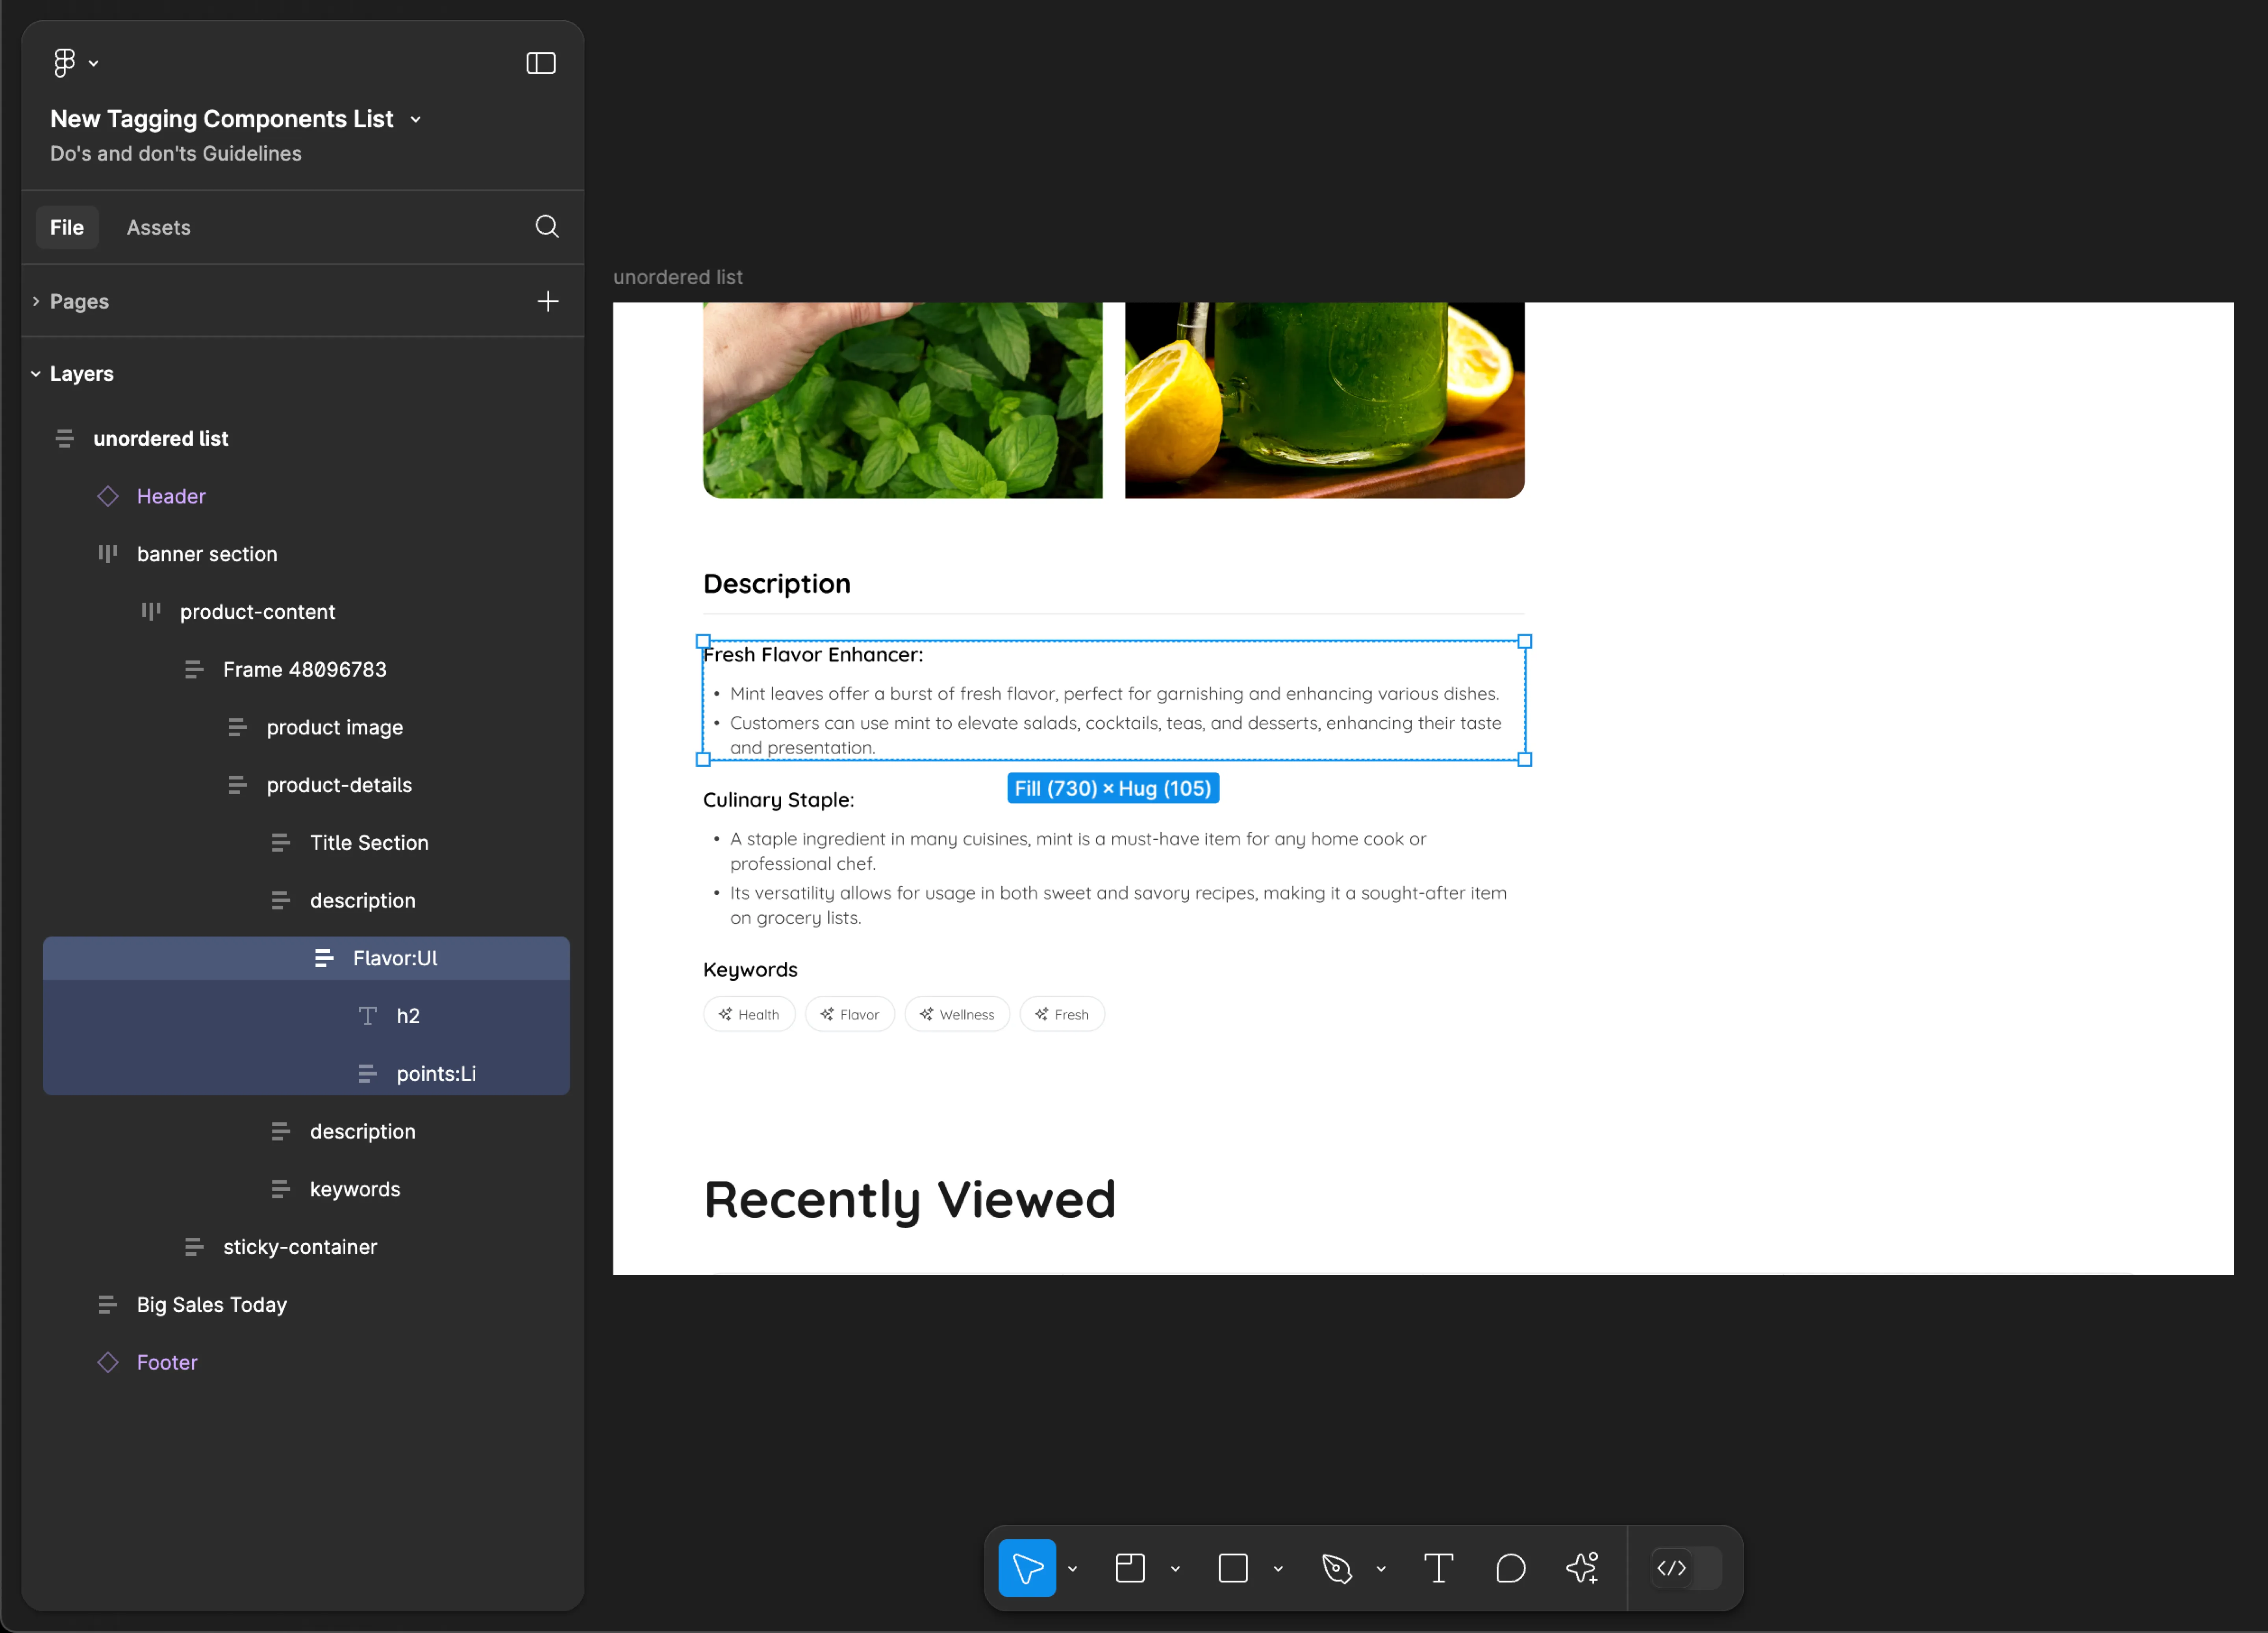Click the Recently Viewed heading
This screenshot has height=1633, width=2268.
[x=910, y=1199]
